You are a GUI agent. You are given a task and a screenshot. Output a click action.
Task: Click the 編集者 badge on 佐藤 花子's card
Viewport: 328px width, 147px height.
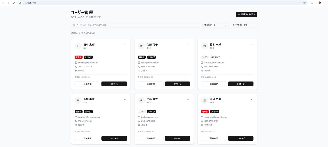142,57
